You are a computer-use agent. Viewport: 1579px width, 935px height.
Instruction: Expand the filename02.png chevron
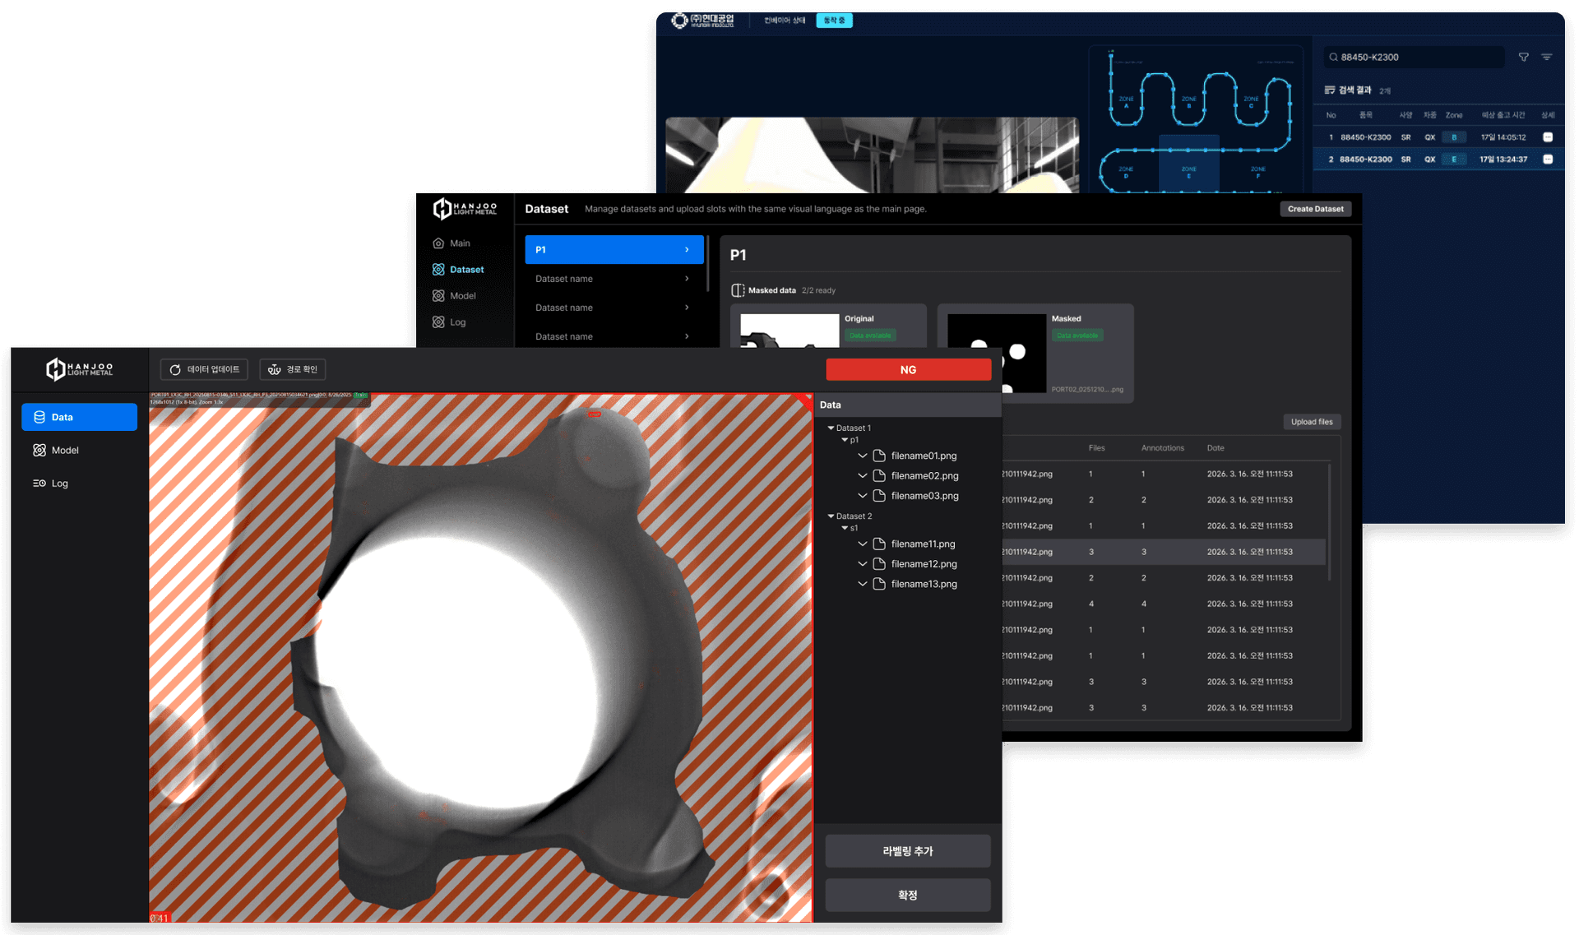863,476
